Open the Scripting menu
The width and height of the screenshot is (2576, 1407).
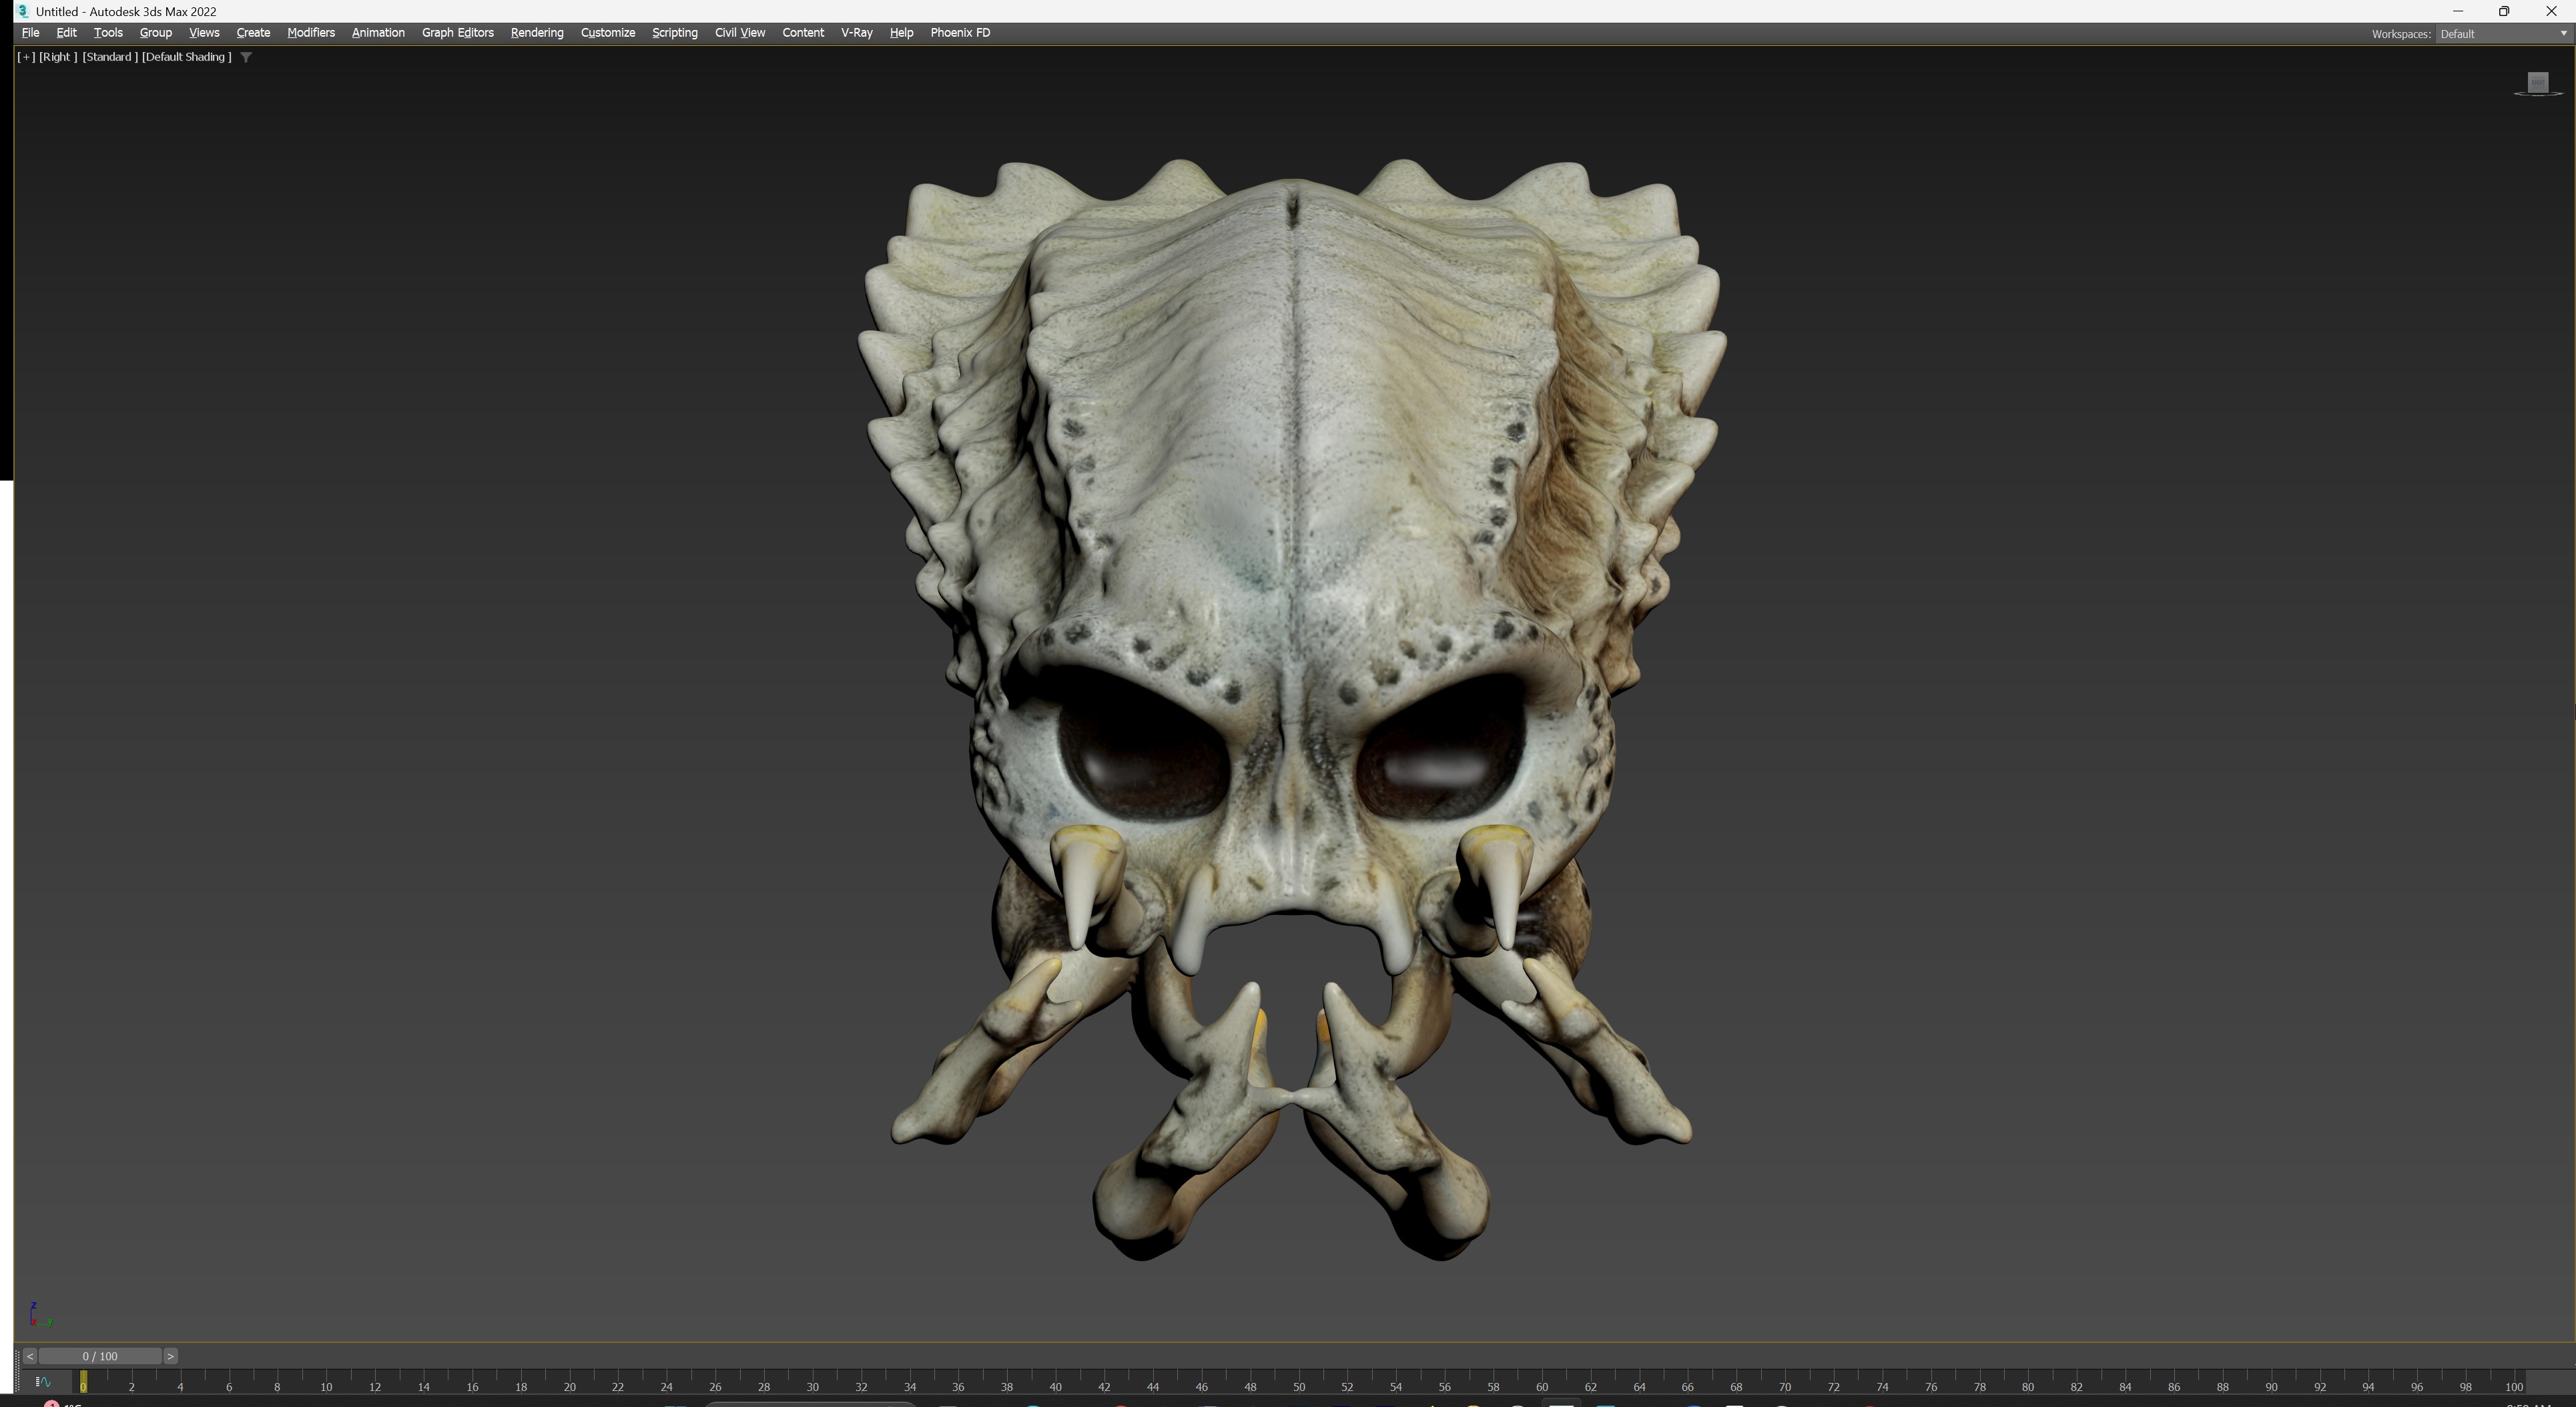[x=675, y=33]
